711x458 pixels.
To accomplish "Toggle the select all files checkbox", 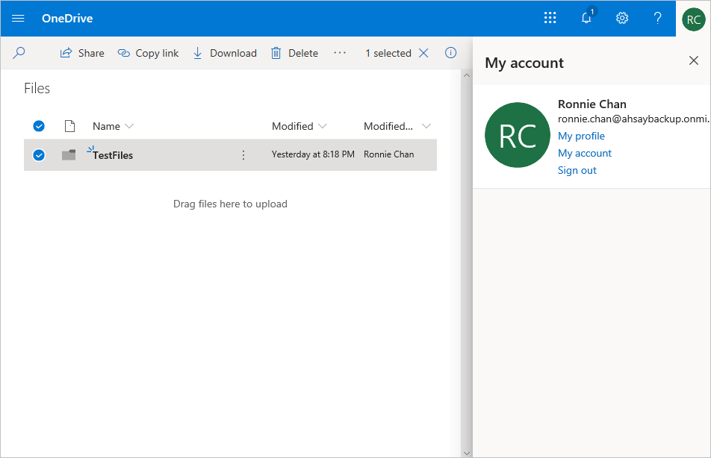I will click(39, 126).
